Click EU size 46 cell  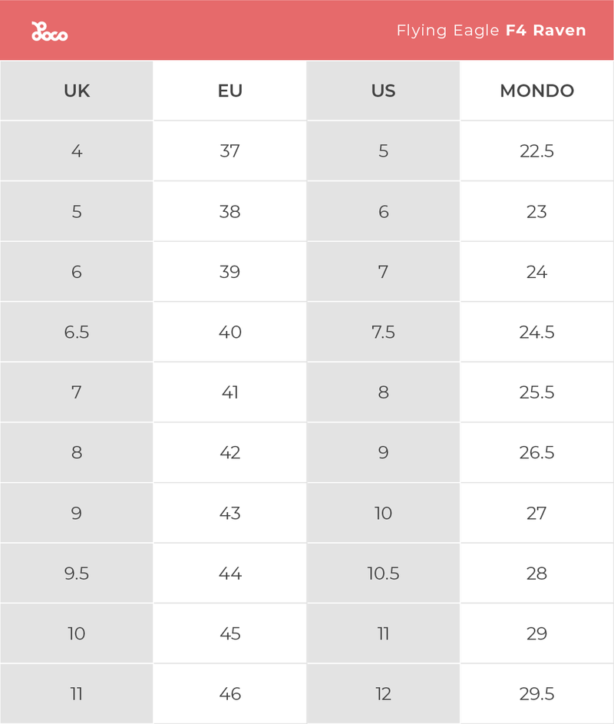230,693
